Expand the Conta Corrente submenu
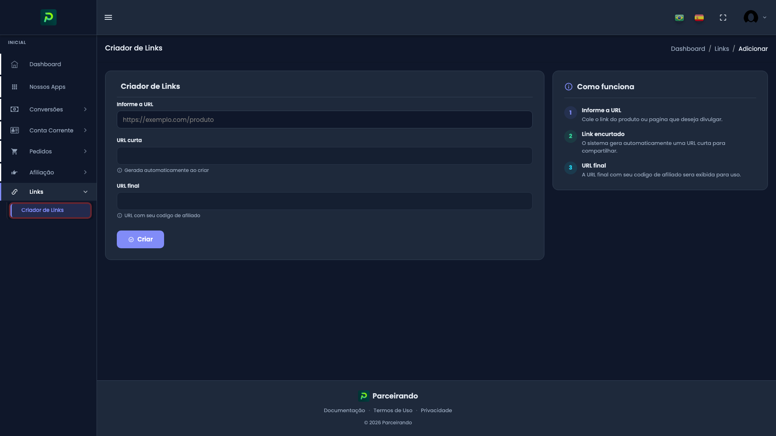Image resolution: width=776 pixels, height=436 pixels. point(51,130)
